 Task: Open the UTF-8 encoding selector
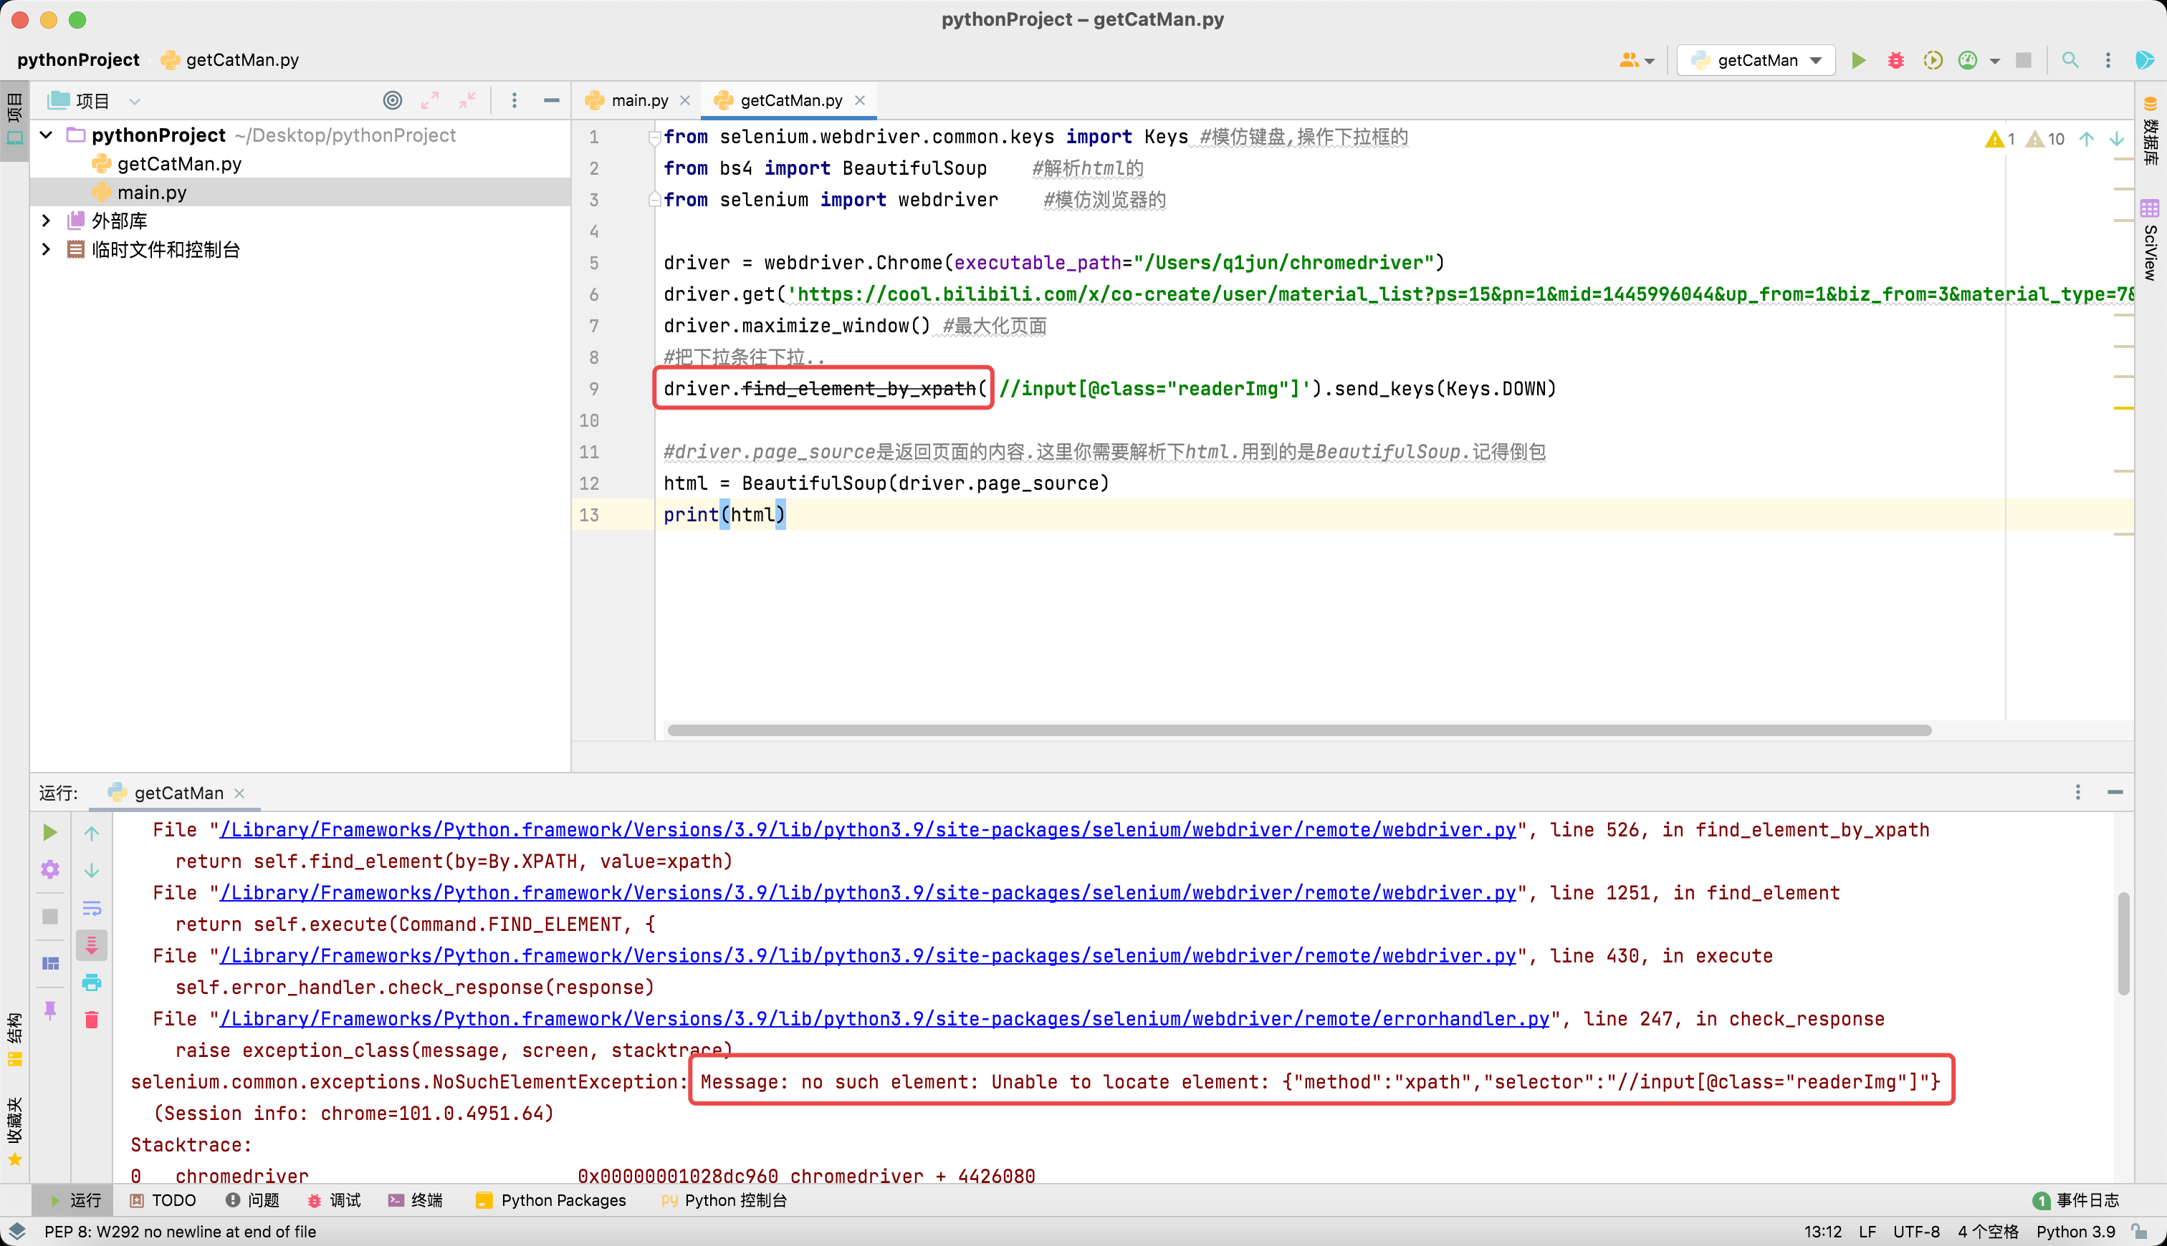(1916, 1232)
